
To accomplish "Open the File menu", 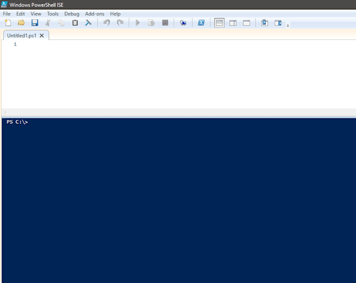I will click(x=7, y=14).
